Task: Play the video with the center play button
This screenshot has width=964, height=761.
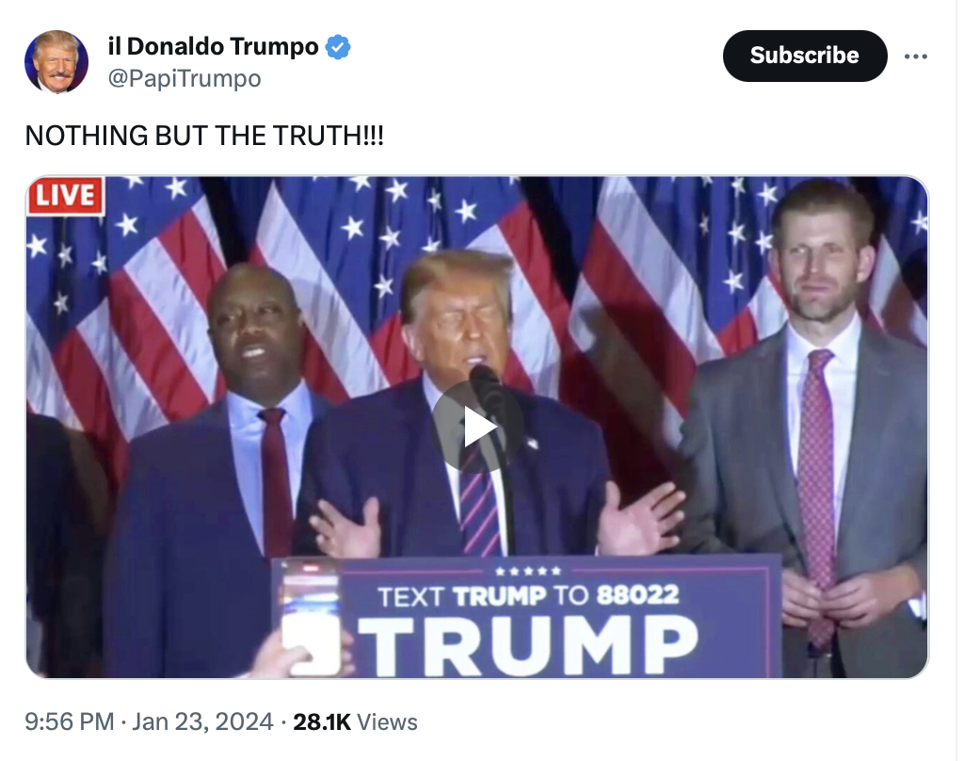Action: [477, 427]
